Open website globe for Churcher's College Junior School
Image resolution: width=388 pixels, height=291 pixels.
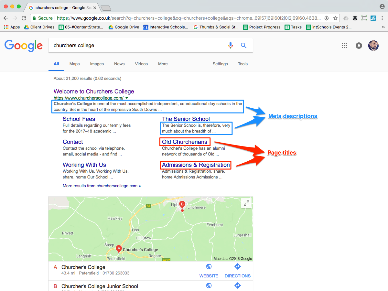click(209, 286)
